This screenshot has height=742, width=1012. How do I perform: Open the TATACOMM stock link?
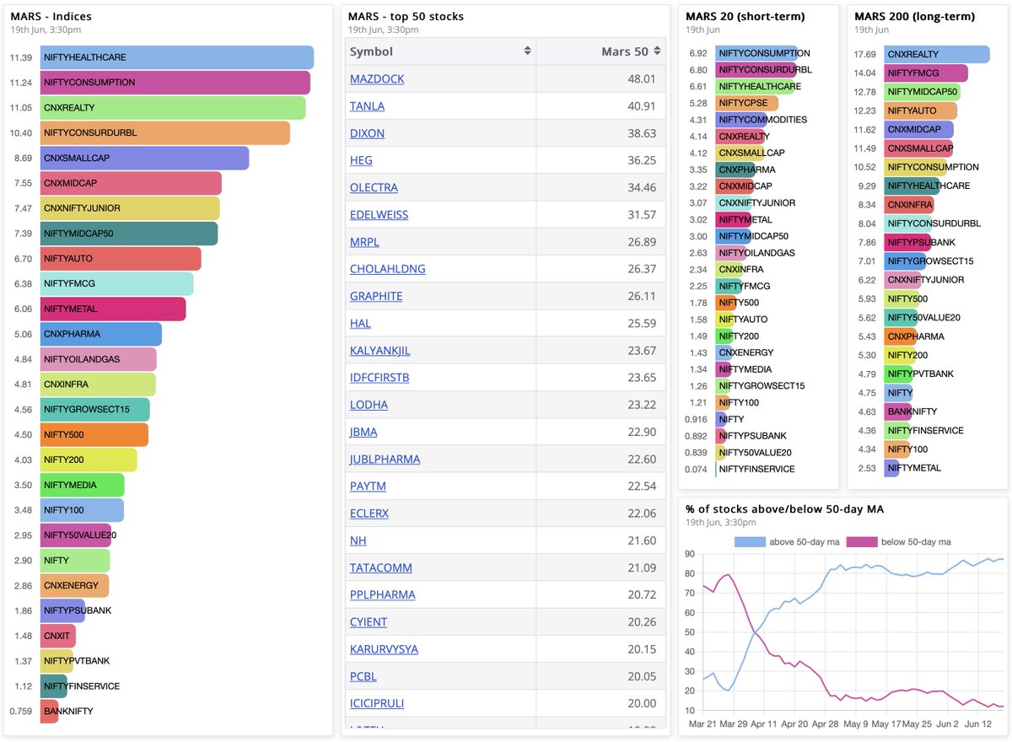click(379, 567)
